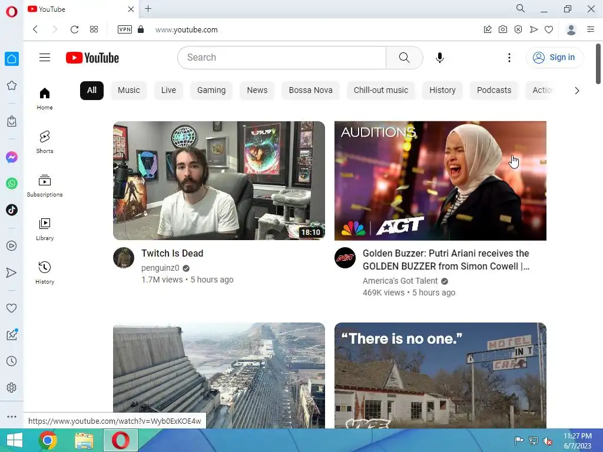Go forward with the forward arrow
The width and height of the screenshot is (603, 452).
pyautogui.click(x=55, y=29)
